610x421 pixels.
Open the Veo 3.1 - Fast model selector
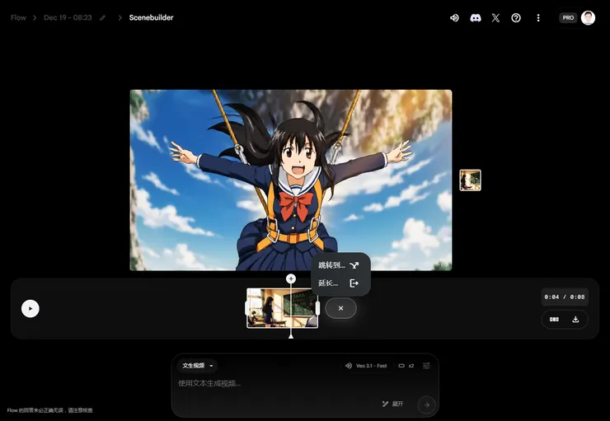(x=367, y=366)
